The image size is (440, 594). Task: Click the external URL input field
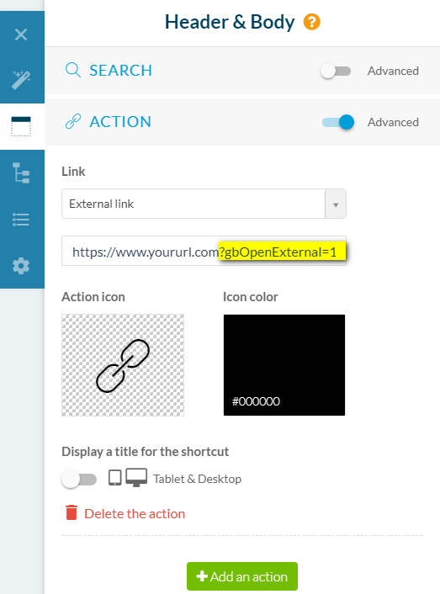pyautogui.click(x=204, y=251)
